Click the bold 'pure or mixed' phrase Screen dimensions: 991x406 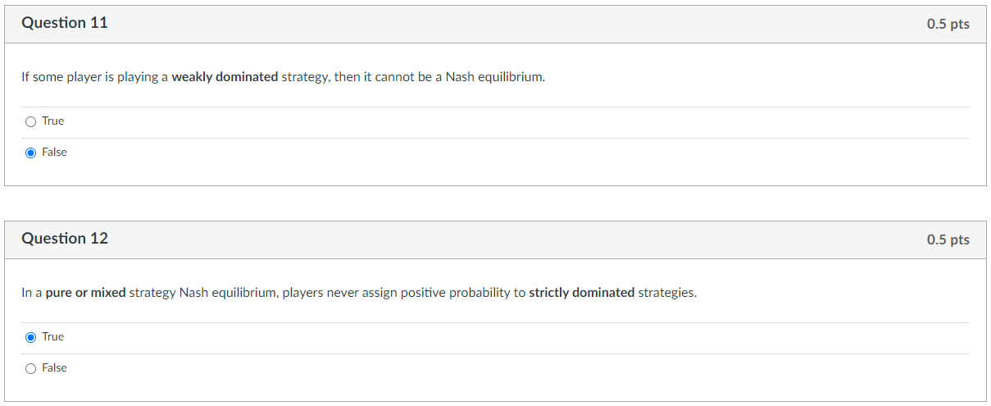[x=86, y=293]
